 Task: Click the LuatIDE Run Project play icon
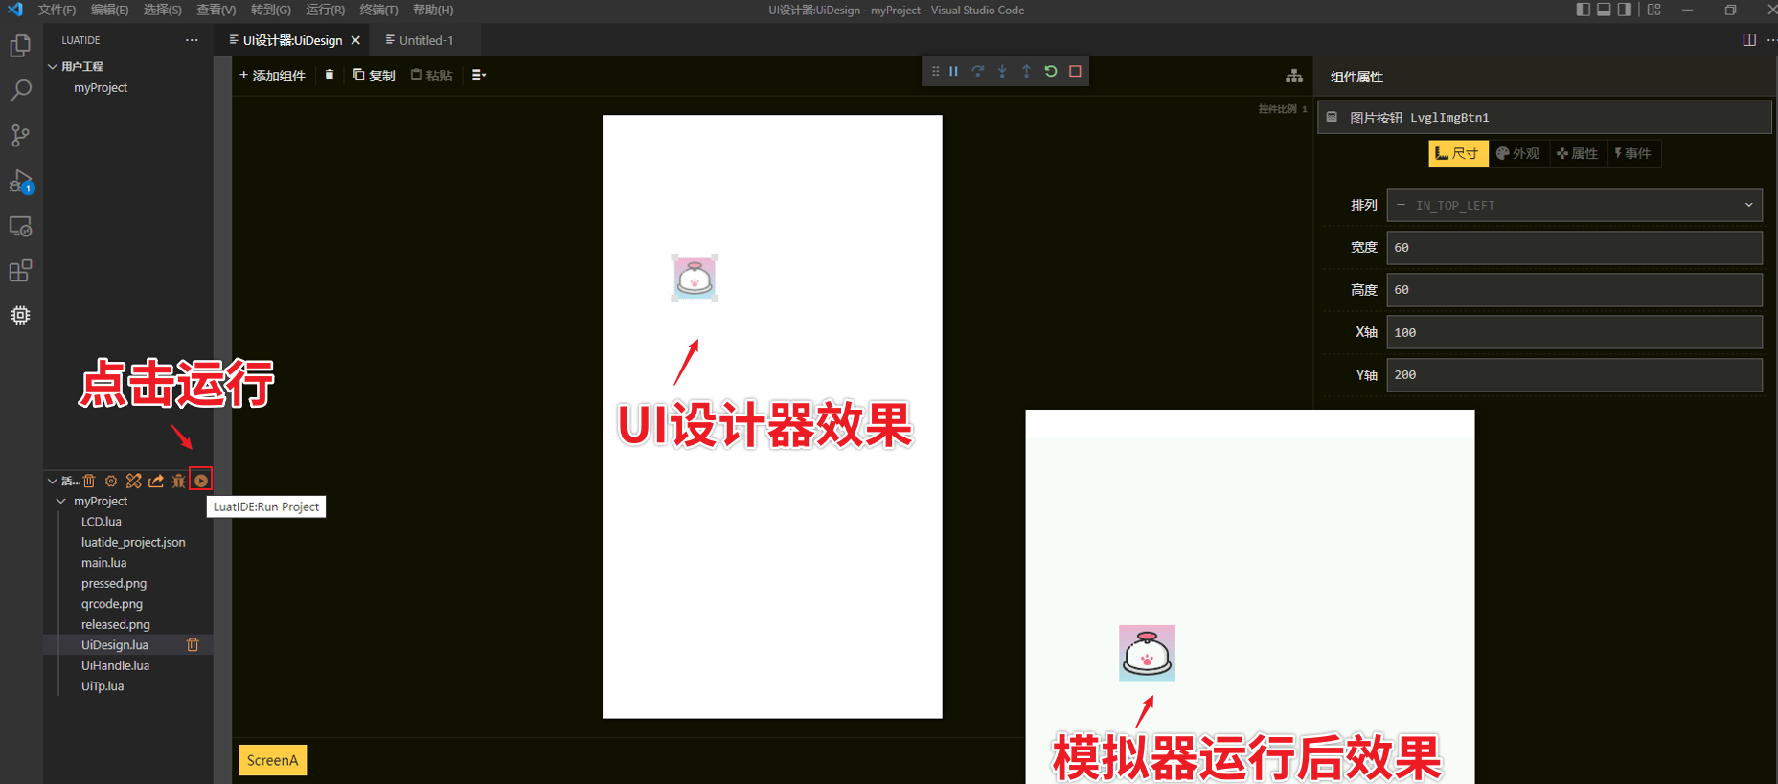point(201,481)
